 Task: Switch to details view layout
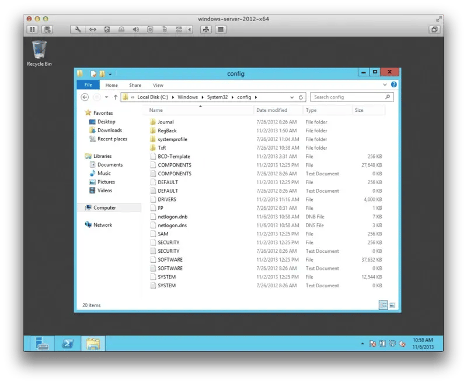(384, 305)
